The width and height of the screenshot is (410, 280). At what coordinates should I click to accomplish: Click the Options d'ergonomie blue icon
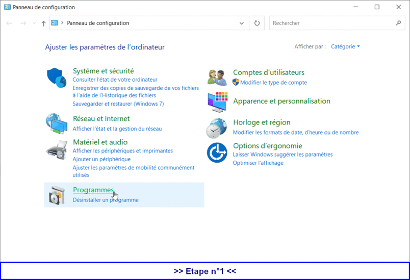[217, 152]
